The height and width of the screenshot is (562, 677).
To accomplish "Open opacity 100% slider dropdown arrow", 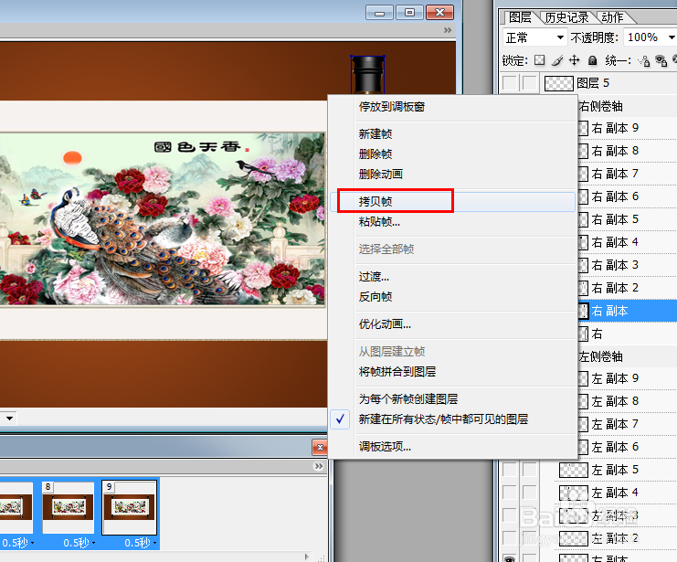I will point(672,37).
